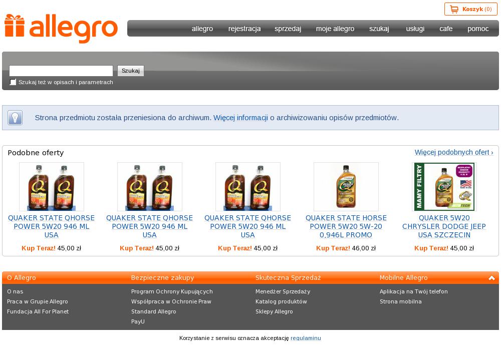Open 'QUAKER 5W20 CHRYSLER DODGE JEEP USA SZCZECIN' offer
The image size is (501, 348).
[x=444, y=226]
